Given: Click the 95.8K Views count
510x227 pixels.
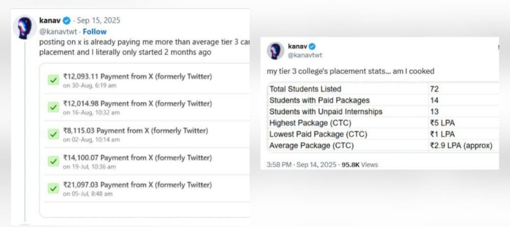Looking at the screenshot, I should coord(360,164).
